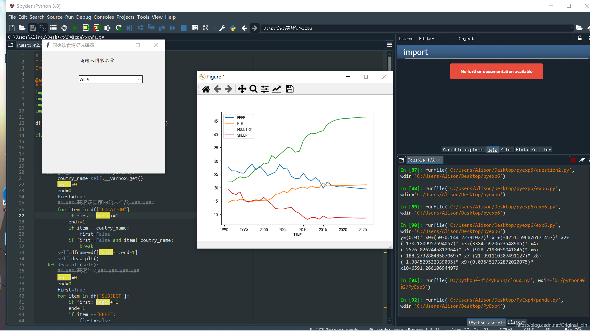Viewport: 590px width, 331px height.
Task: Expand the working directory path dropdown
Action: [572, 28]
